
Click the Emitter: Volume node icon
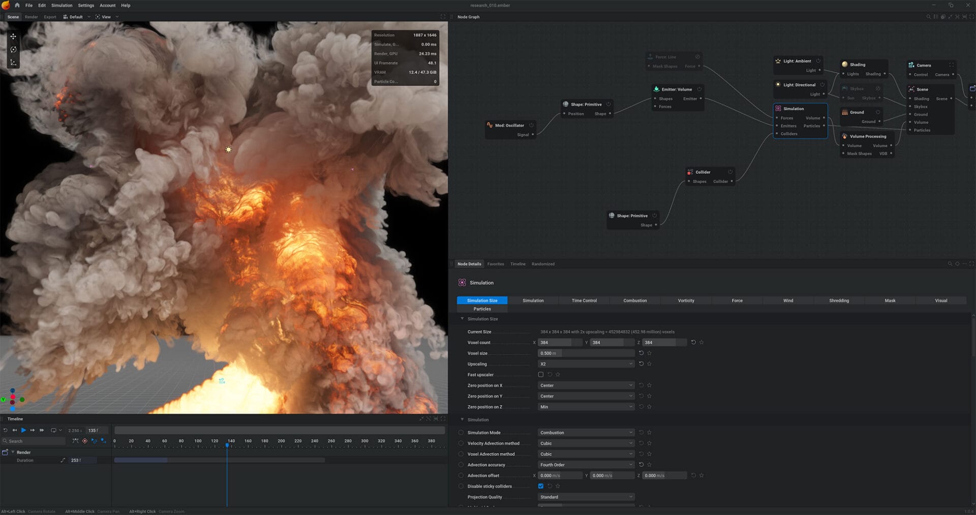tap(656, 89)
